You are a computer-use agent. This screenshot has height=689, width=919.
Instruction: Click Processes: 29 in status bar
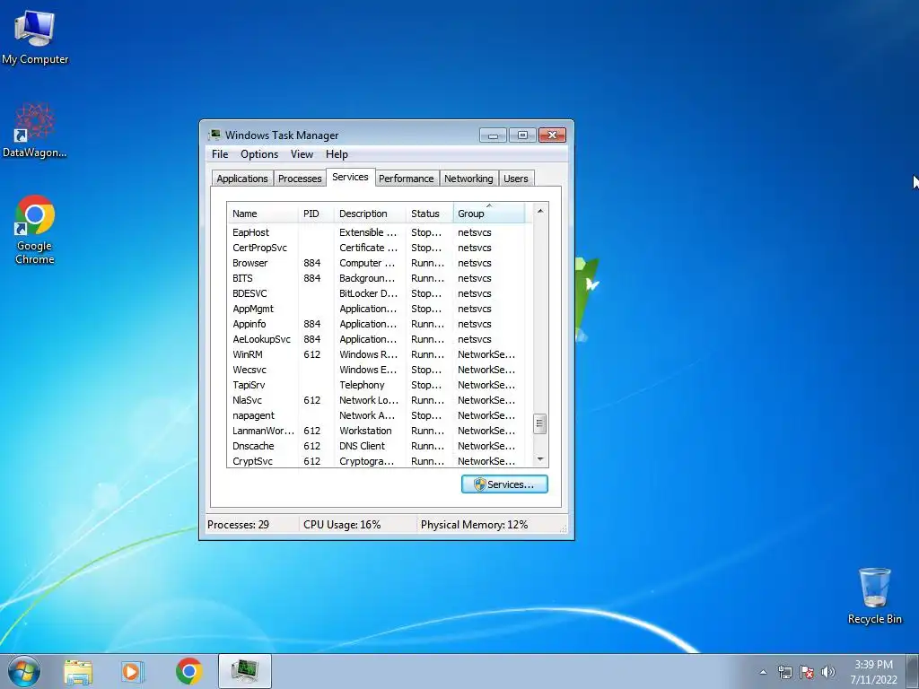pos(238,524)
